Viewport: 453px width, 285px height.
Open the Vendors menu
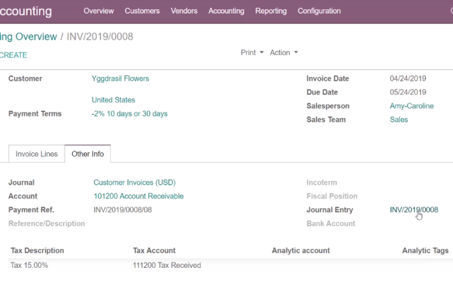[x=184, y=11]
